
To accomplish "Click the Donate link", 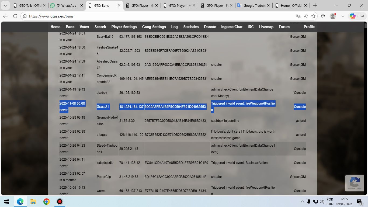I will [x=210, y=27].
